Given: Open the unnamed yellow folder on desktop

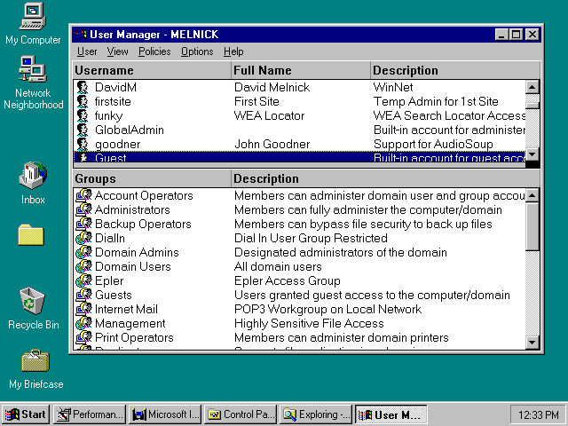Looking at the screenshot, I should [31, 235].
